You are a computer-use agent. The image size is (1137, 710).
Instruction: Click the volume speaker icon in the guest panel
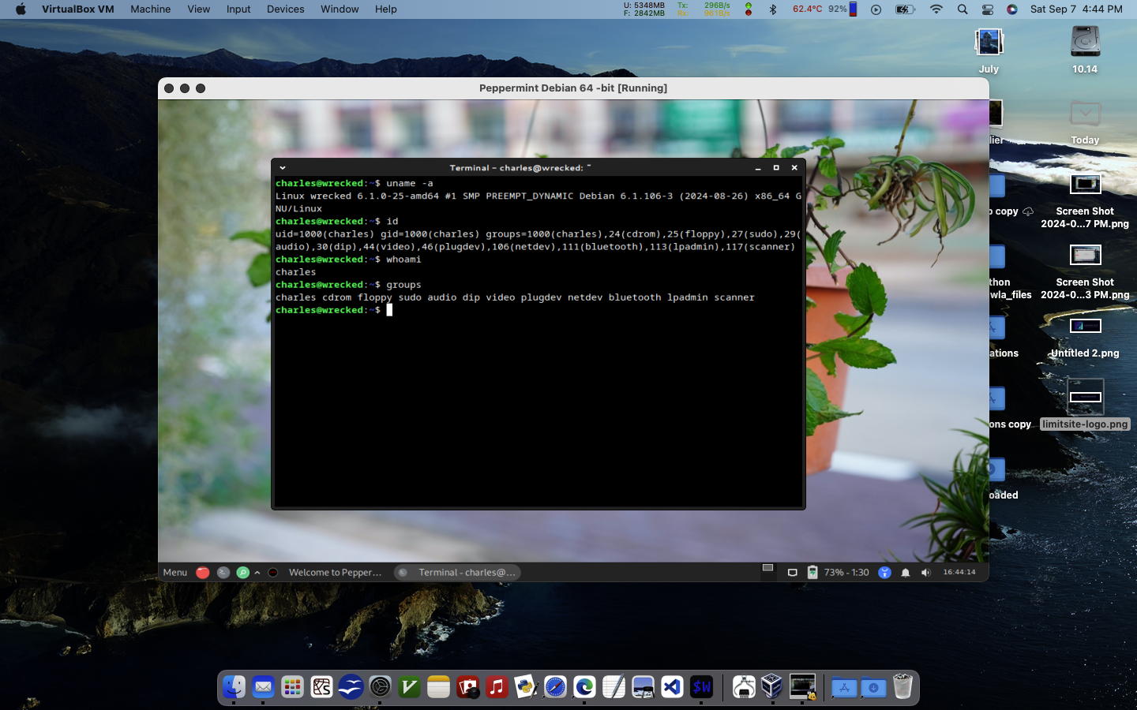click(x=925, y=573)
